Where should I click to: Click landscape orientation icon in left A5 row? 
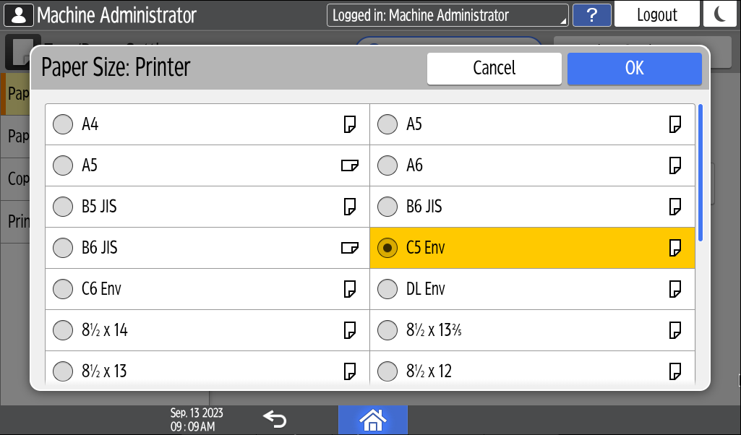350,165
